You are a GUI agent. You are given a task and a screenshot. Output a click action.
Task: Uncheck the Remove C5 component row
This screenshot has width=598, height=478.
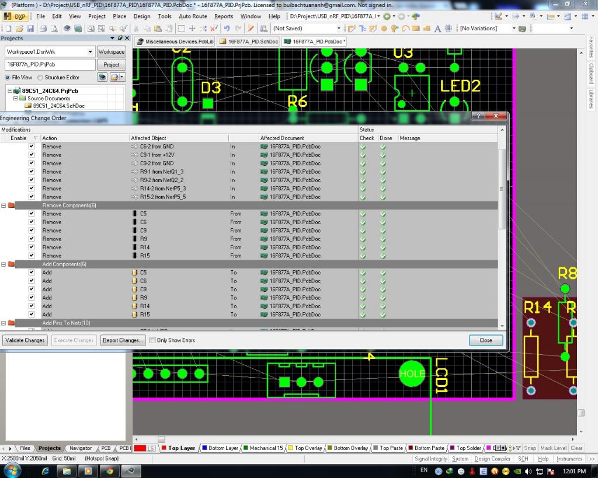point(32,214)
